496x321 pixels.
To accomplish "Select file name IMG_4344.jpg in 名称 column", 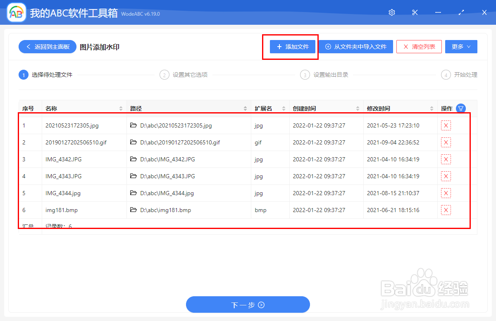I will (x=63, y=193).
